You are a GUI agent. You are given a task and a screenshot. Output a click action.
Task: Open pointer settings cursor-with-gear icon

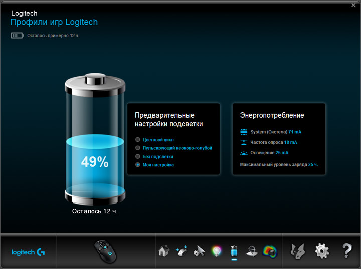pos(199,251)
